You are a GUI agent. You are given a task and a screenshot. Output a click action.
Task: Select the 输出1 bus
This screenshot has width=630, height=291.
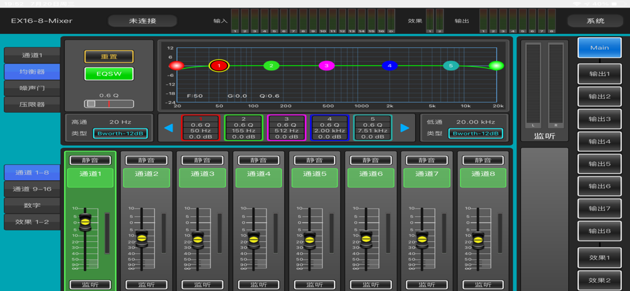(600, 74)
